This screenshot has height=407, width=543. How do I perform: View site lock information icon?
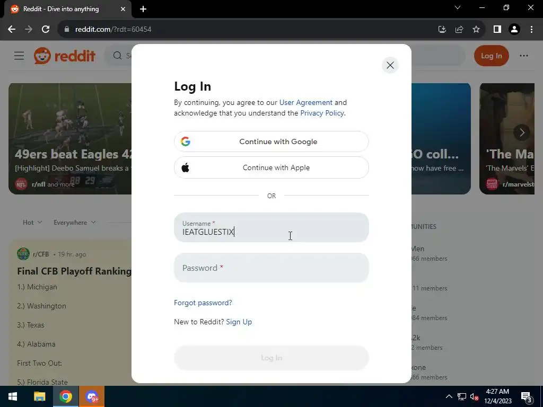[67, 30]
